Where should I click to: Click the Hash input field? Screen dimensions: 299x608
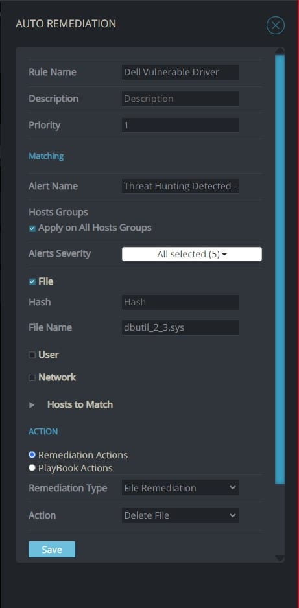180,302
